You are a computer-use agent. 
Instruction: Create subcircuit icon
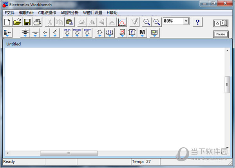click(x=112, y=22)
